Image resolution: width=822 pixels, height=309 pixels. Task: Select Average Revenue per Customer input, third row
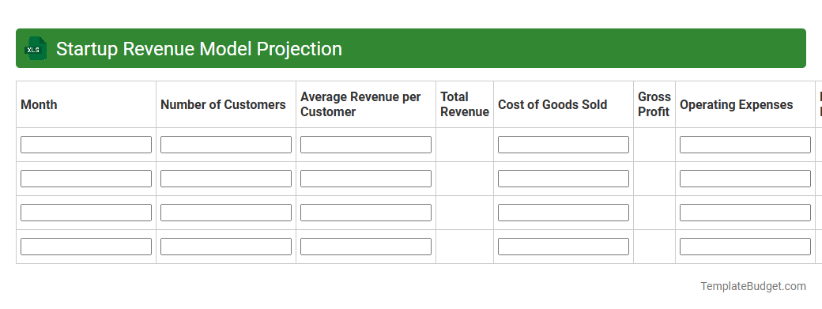[x=366, y=213]
